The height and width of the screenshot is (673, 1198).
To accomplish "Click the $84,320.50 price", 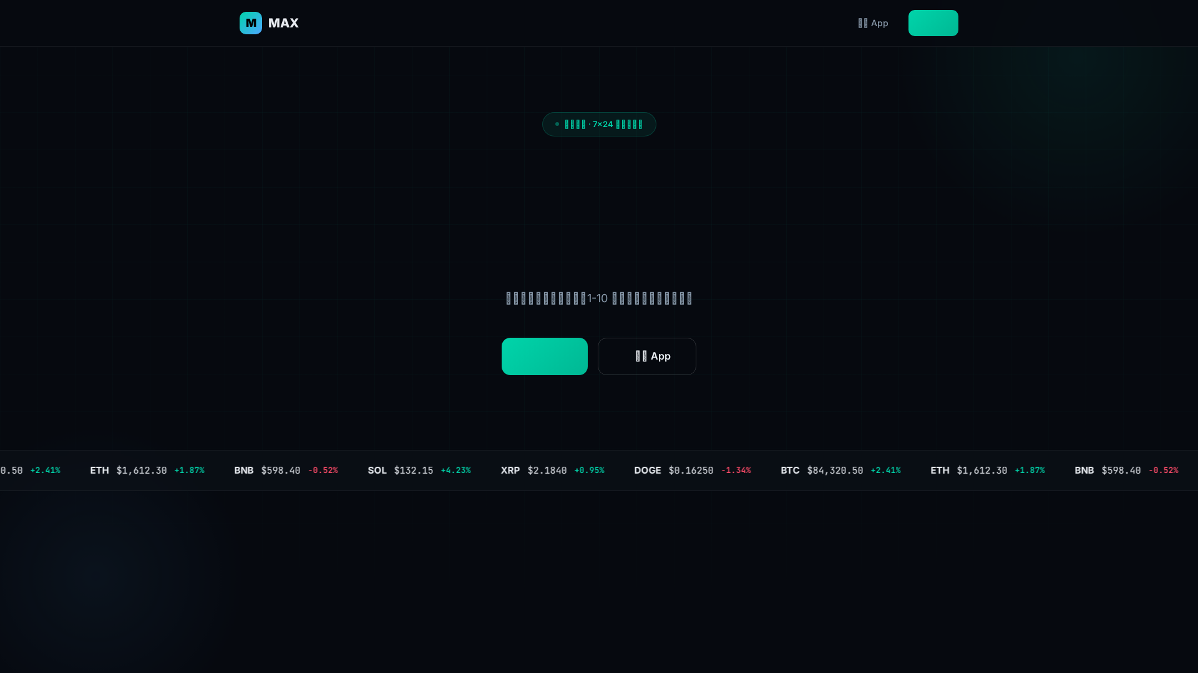I will [x=835, y=470].
